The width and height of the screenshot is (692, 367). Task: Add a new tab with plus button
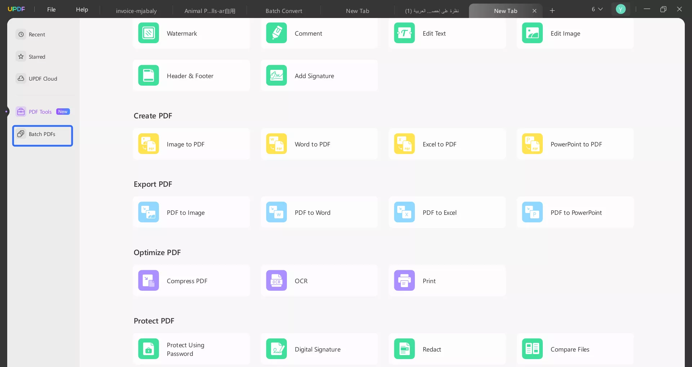[x=552, y=10]
